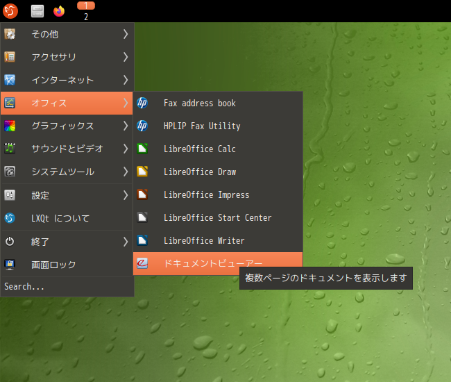Click the LibreOffice Impress orange icon
451x382 pixels.
pyautogui.click(x=142, y=194)
